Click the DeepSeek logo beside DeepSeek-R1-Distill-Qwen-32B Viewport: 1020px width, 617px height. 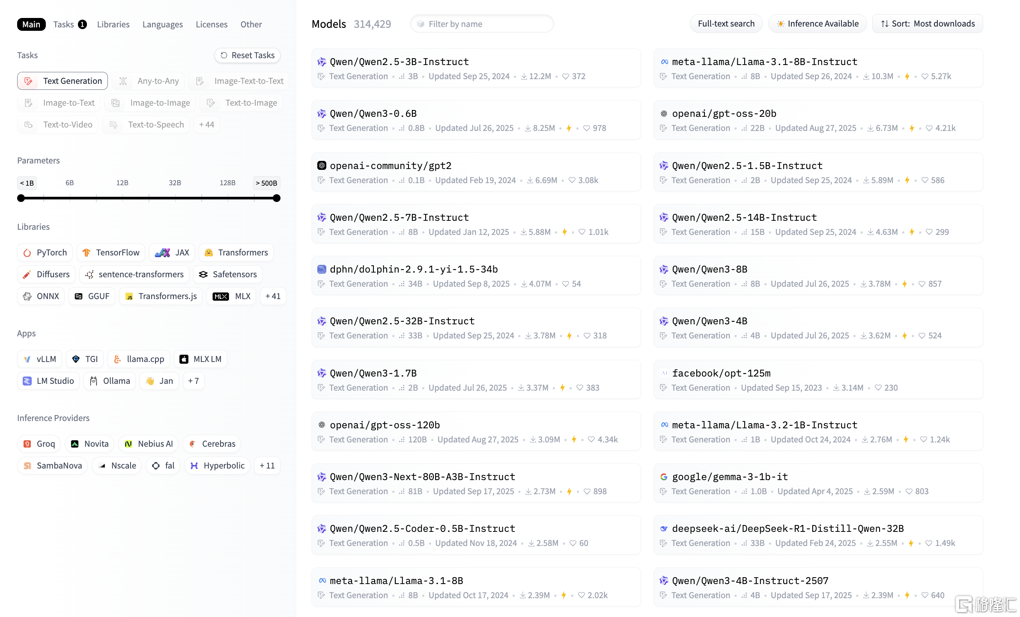tap(664, 528)
